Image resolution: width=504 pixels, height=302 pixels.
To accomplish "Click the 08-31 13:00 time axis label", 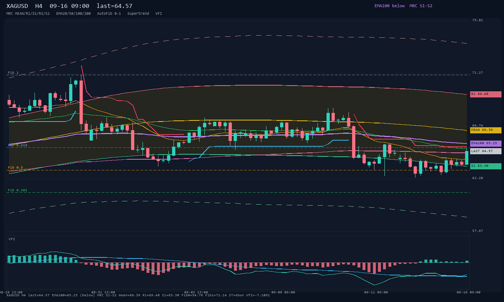I will pyautogui.click(x=103, y=292).
